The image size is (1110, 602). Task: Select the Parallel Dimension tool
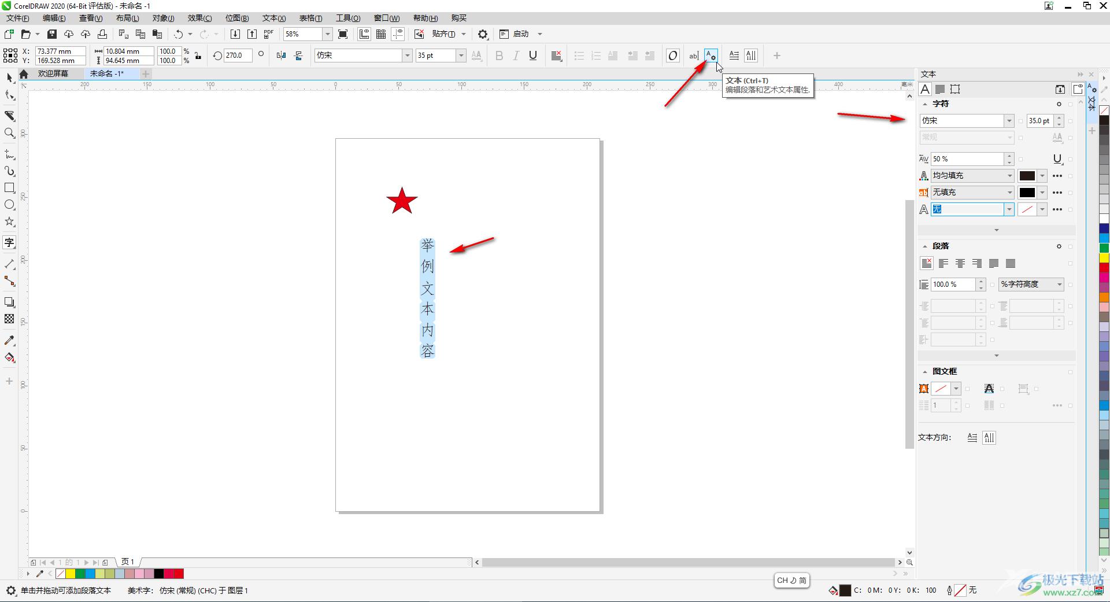tap(9, 264)
